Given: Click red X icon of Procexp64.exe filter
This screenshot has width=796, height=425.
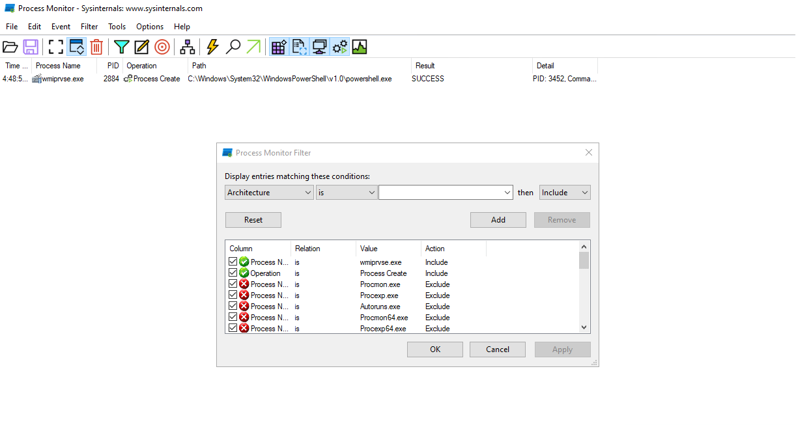Looking at the screenshot, I should coord(244,328).
